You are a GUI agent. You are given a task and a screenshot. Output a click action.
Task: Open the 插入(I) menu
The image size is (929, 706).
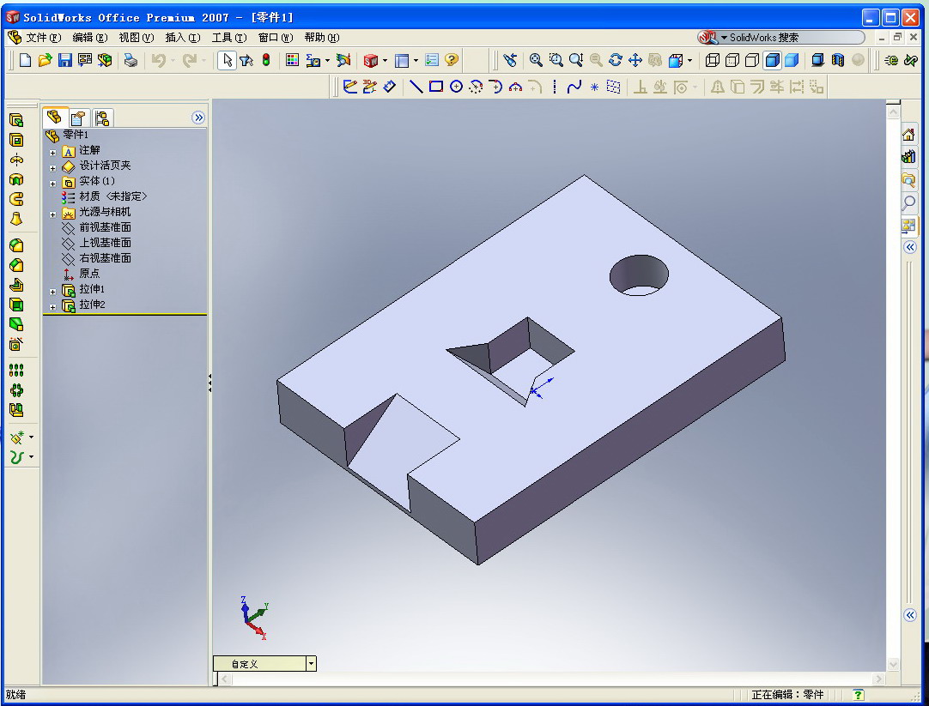183,37
